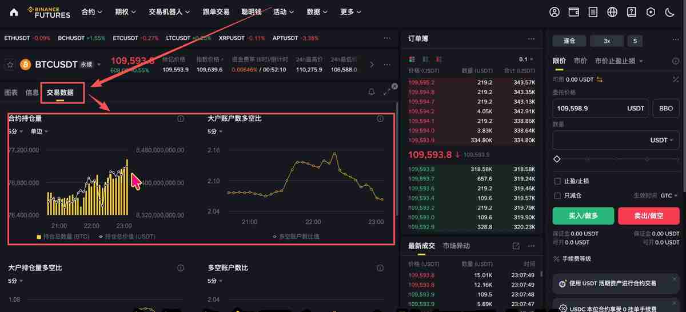The height and width of the screenshot is (312, 686).
Task: Open the orders document icon
Action: 593,12
